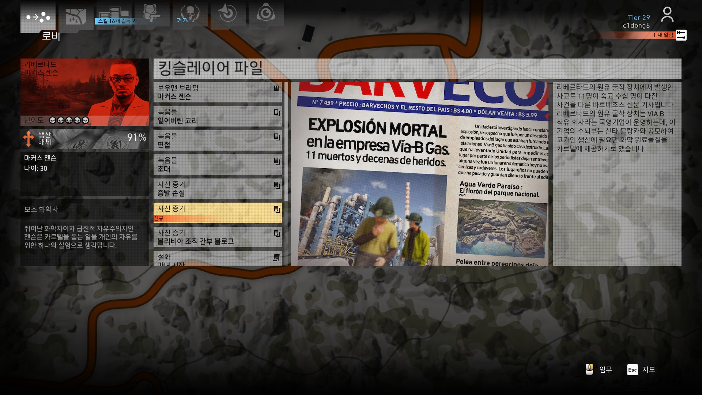The width and height of the screenshot is (702, 395).
Task: Open the 사진 증거 증발 손실 entry
Action: (x=218, y=189)
